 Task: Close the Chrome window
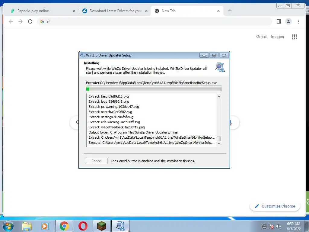(x=298, y=6)
